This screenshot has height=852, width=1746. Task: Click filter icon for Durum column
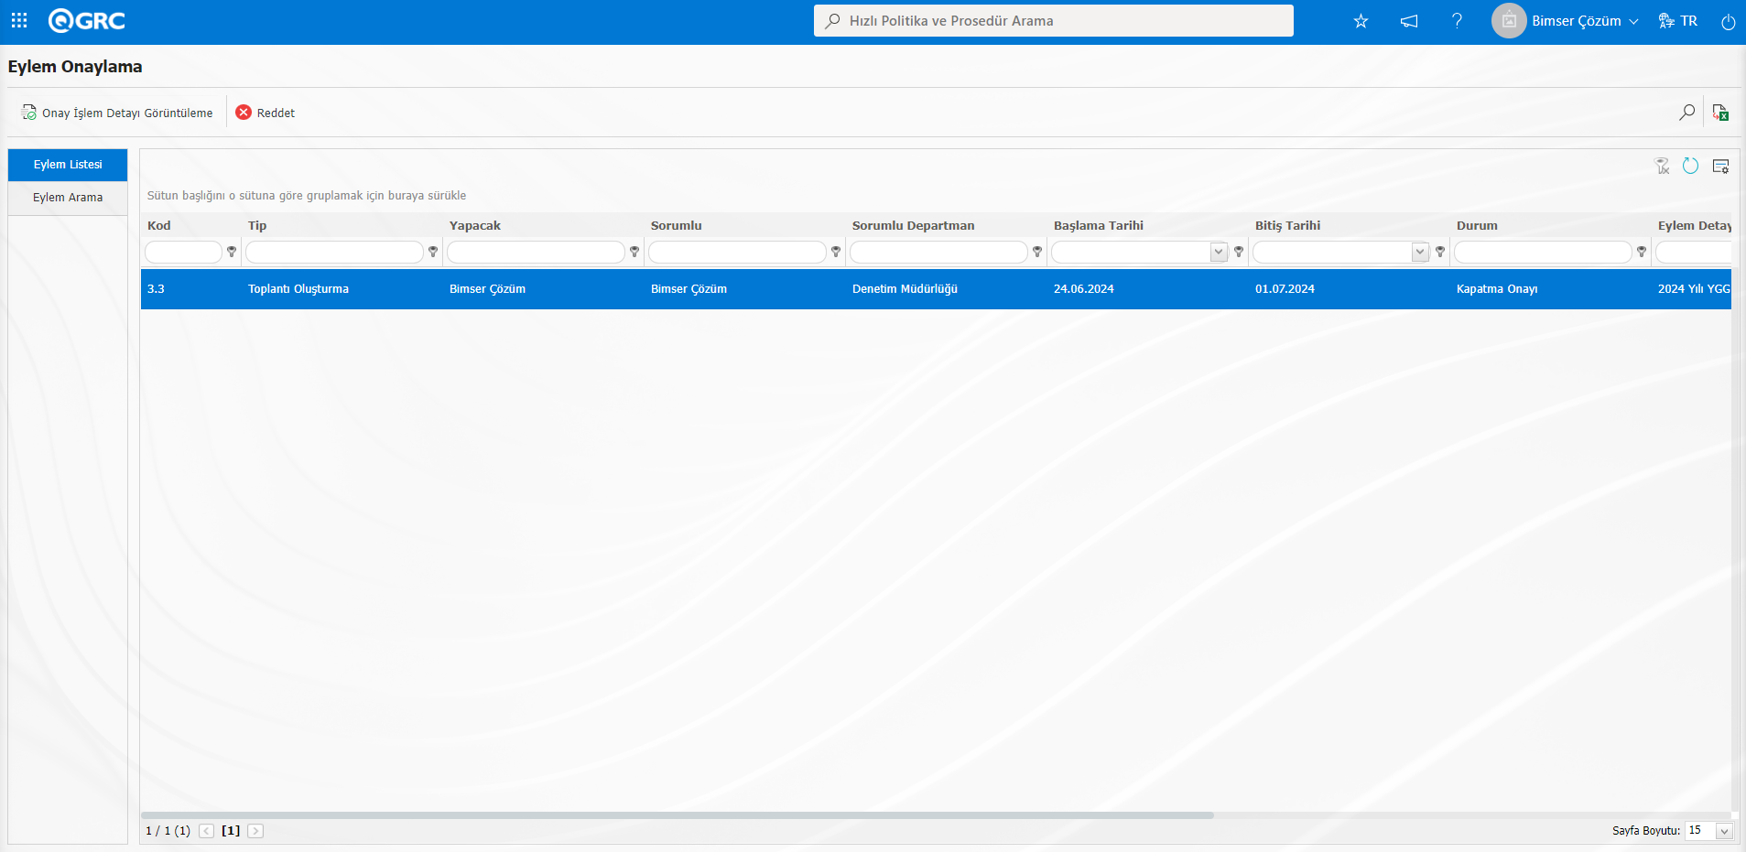(1642, 252)
